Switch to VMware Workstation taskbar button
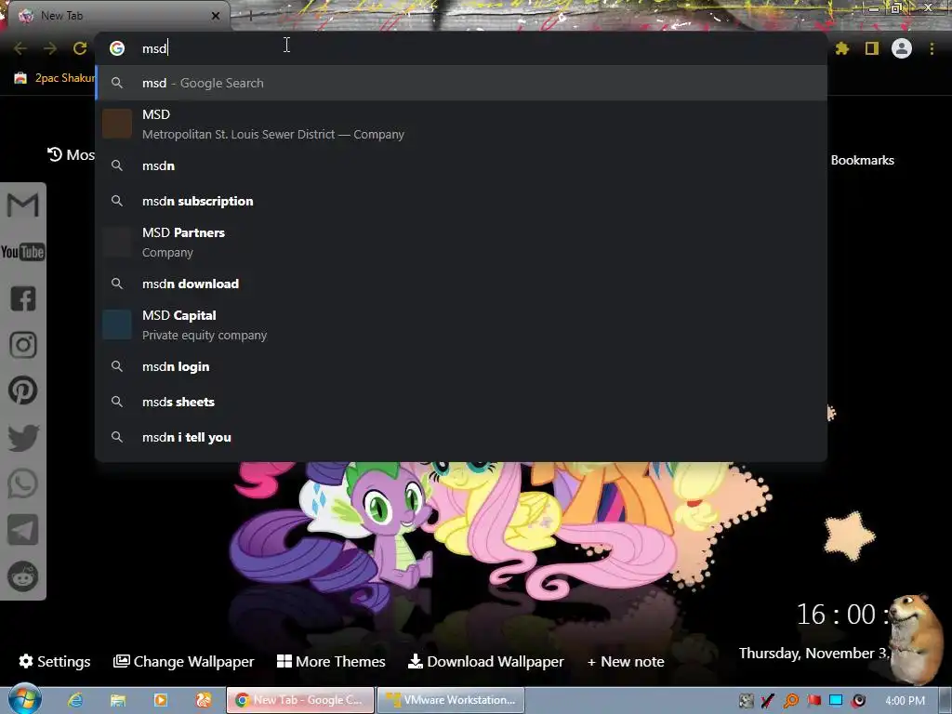 tap(451, 700)
